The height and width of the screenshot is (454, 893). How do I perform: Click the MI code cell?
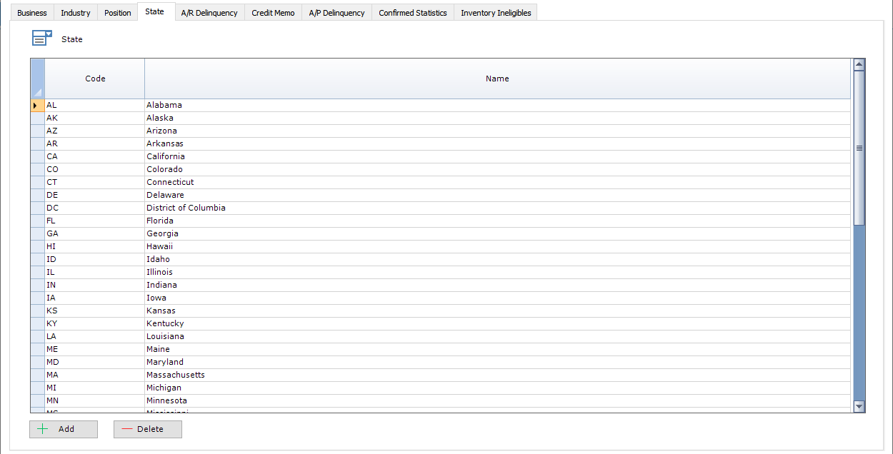click(95, 388)
